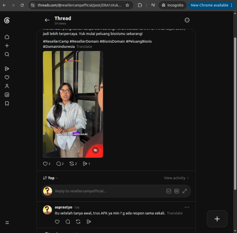
Task: Attach an image to the reply
Action: 169,191
